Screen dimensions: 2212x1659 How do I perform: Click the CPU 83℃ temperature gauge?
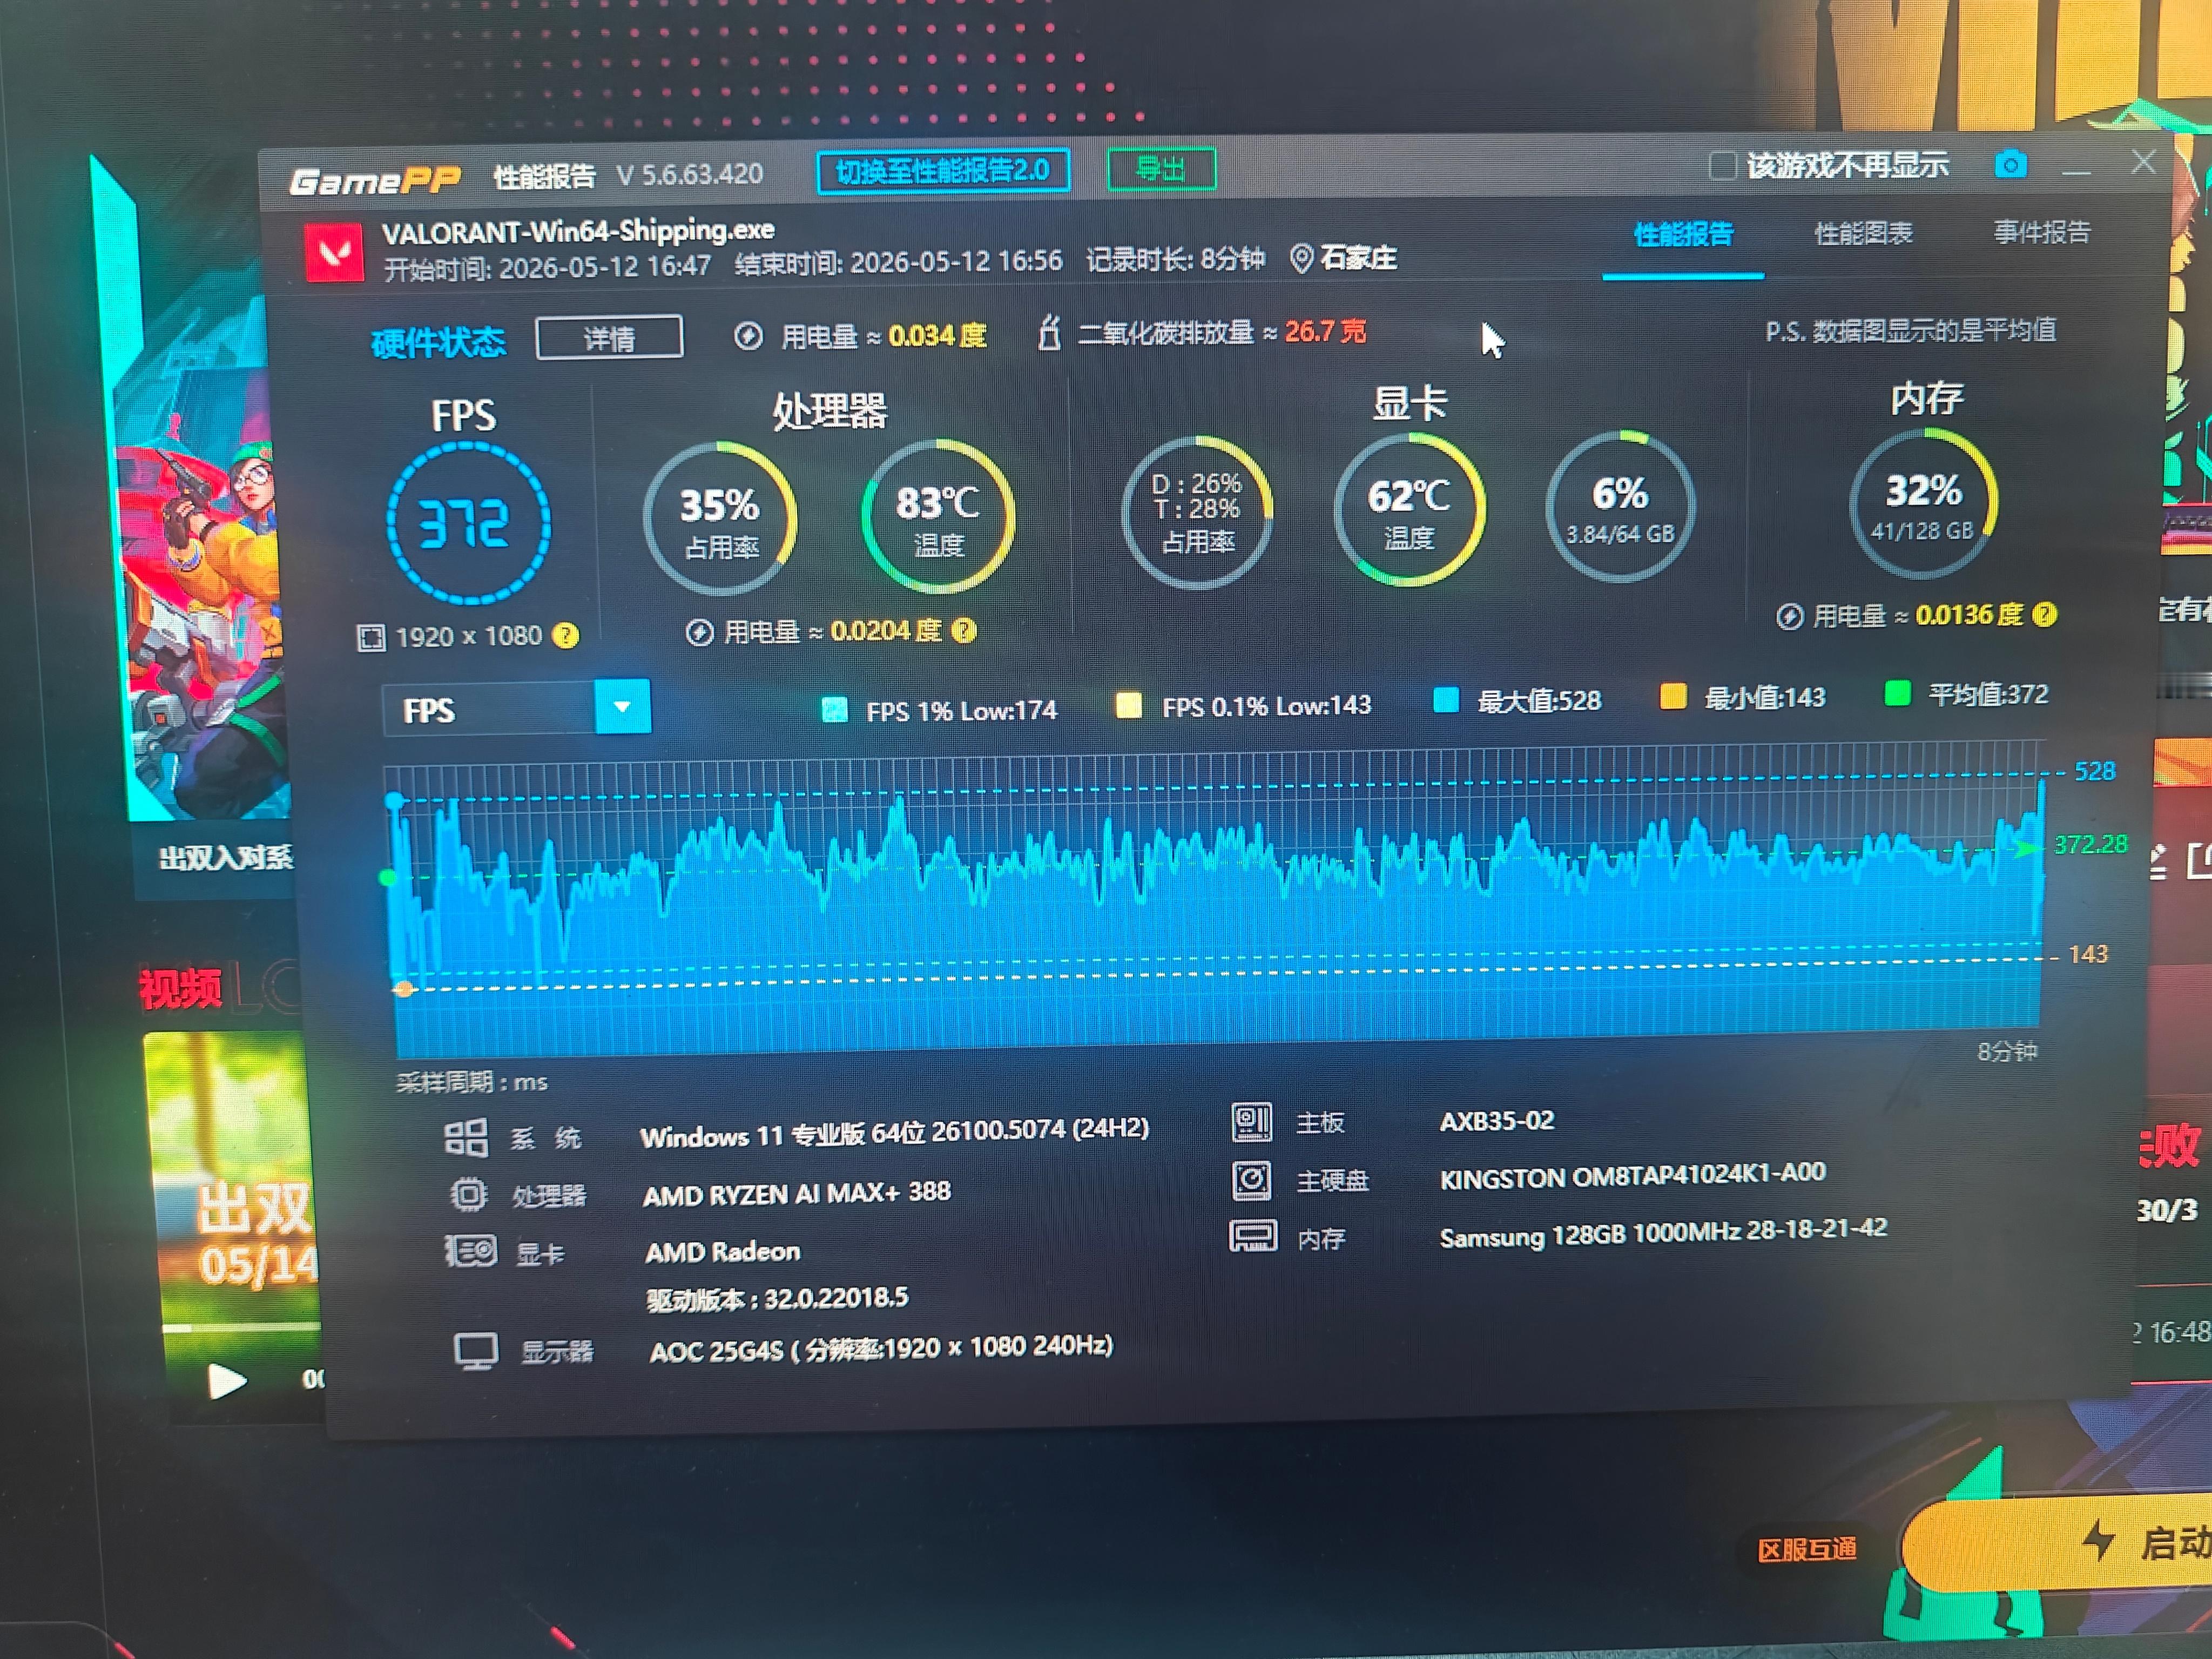(x=938, y=516)
